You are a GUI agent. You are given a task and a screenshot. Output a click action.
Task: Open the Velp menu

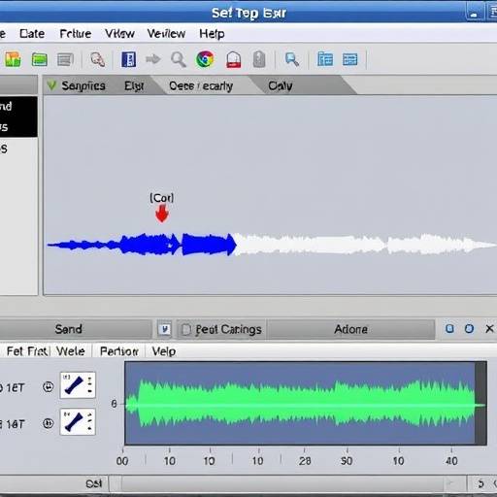tap(164, 351)
